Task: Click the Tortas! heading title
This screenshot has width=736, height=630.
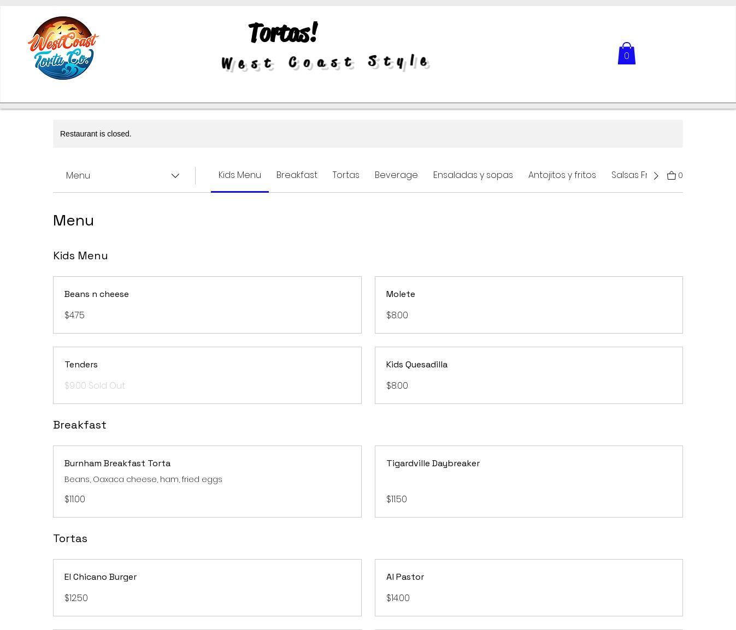Action: 282,33
